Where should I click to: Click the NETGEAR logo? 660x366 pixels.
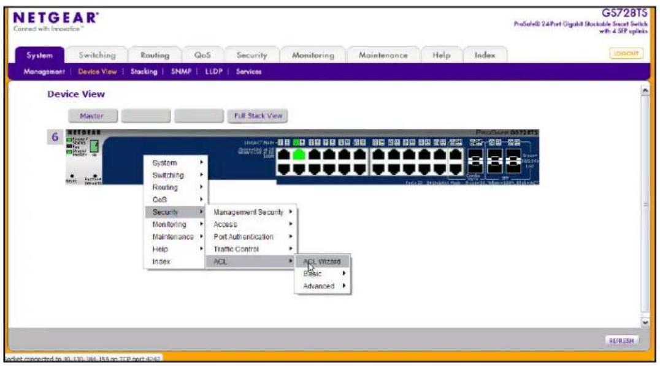point(56,18)
